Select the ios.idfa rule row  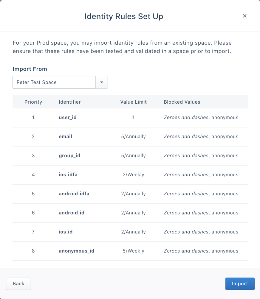[x=130, y=175]
